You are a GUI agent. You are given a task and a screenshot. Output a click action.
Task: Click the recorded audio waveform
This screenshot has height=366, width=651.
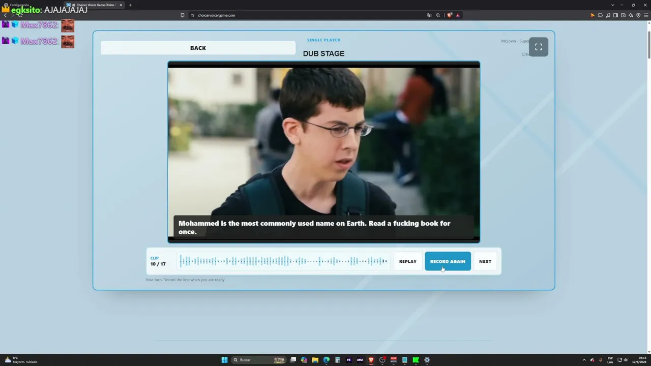[x=283, y=261]
